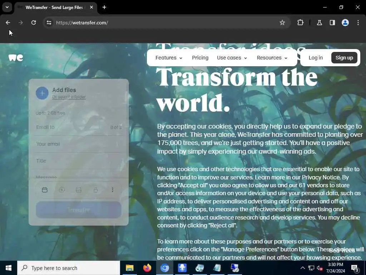Reload the WeTransfer page
Image resolution: width=366 pixels, height=275 pixels.
(34, 23)
